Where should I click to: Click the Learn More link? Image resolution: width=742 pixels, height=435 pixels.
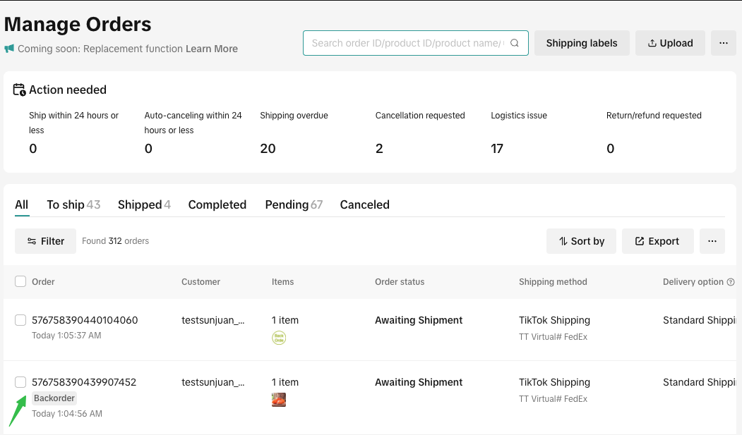tap(212, 49)
